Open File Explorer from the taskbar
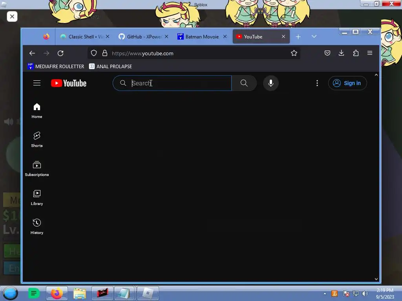This screenshot has height=301, width=402. 80,293
